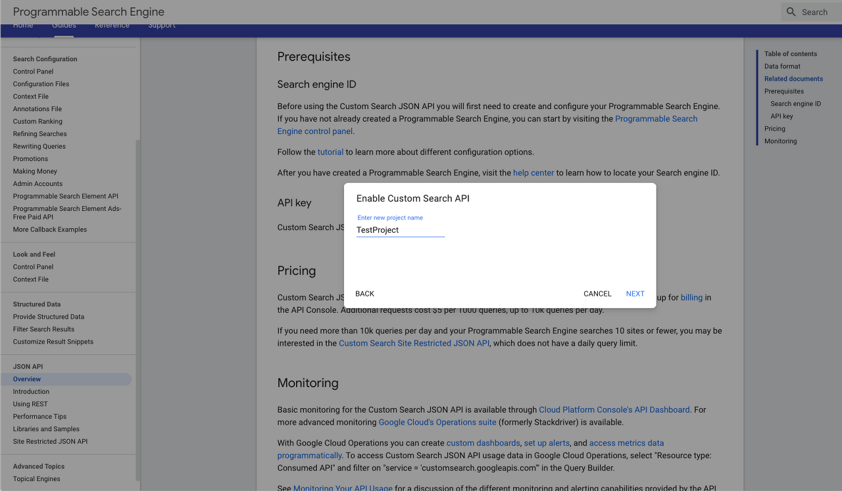Click the Search magnifier icon
This screenshot has height=491, width=842.
790,12
